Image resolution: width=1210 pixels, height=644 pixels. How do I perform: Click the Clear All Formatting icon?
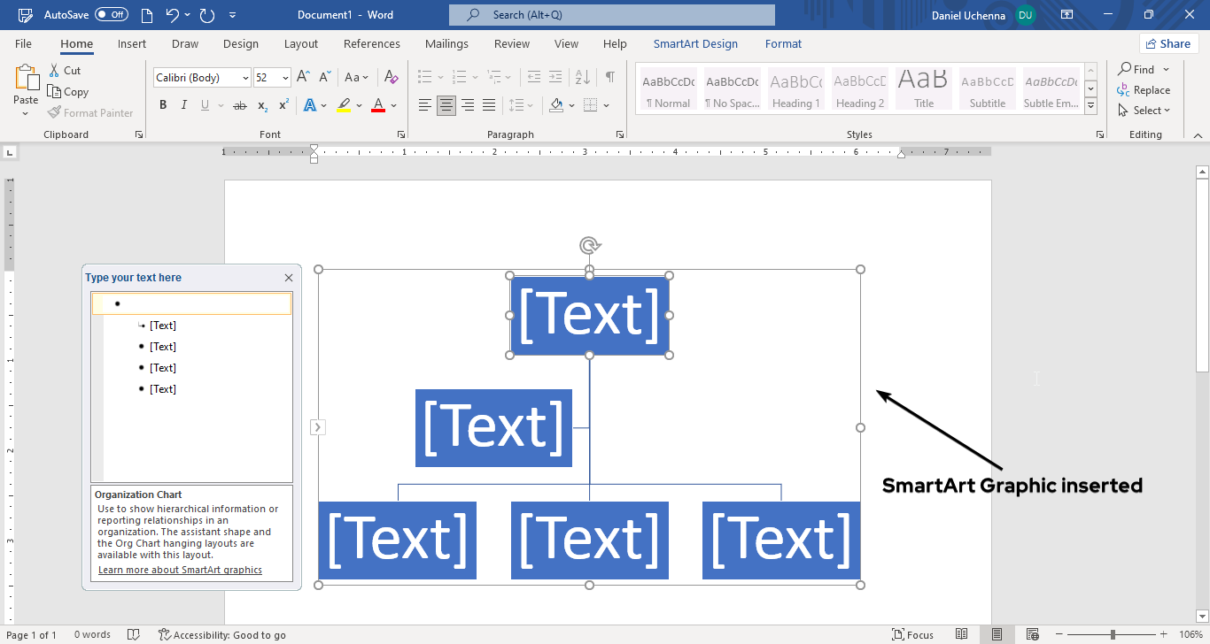coord(392,78)
